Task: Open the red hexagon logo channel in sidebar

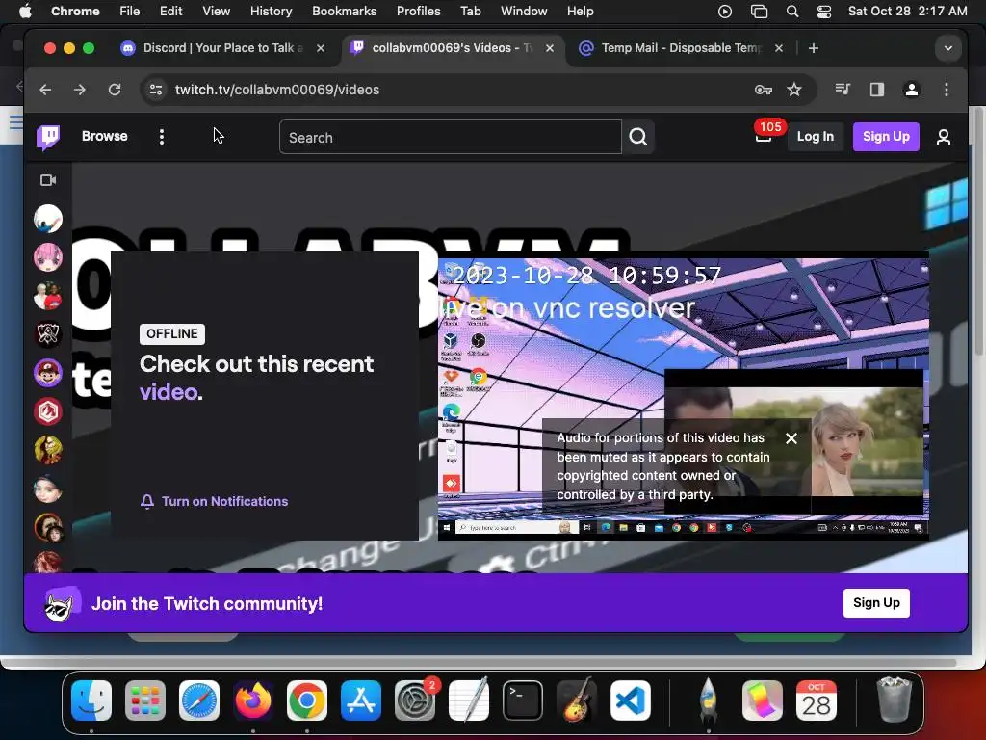Action: (48, 411)
